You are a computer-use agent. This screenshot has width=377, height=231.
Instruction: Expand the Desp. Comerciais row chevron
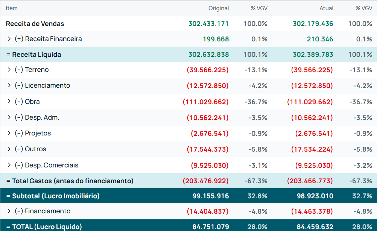[x=9, y=165]
